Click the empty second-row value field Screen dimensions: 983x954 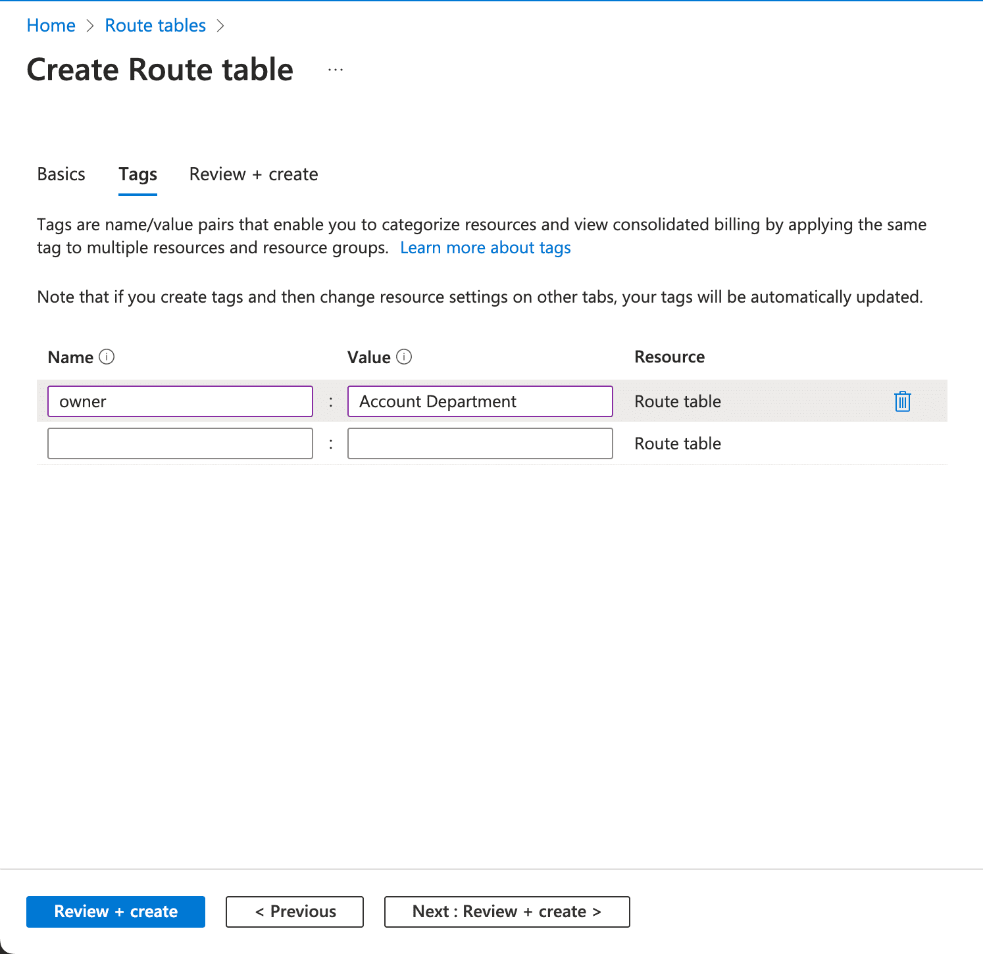480,443
